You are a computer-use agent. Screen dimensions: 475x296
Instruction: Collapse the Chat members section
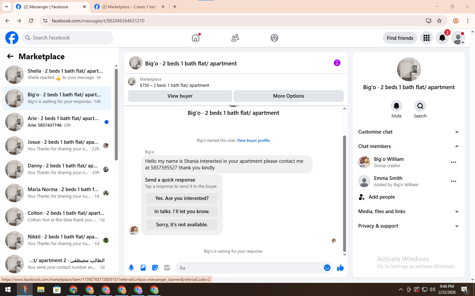(409, 146)
